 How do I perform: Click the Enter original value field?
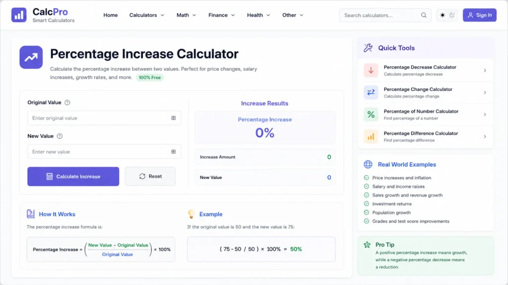104,118
